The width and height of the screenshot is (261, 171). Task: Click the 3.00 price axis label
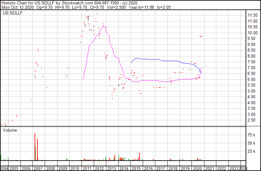[251, 115]
